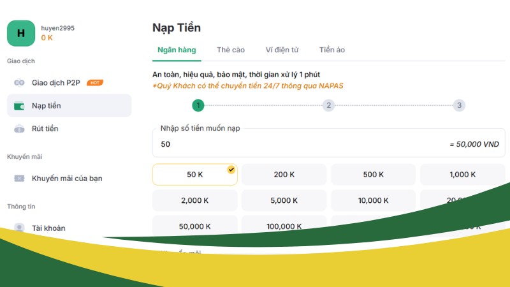Click the step 2 progress indicator
The height and width of the screenshot is (287, 510).
[x=328, y=105]
